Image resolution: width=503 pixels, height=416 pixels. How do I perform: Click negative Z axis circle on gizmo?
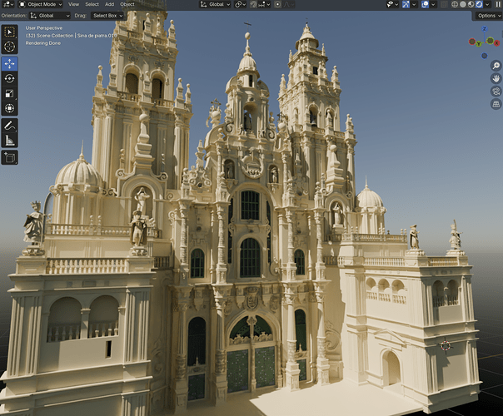click(485, 56)
